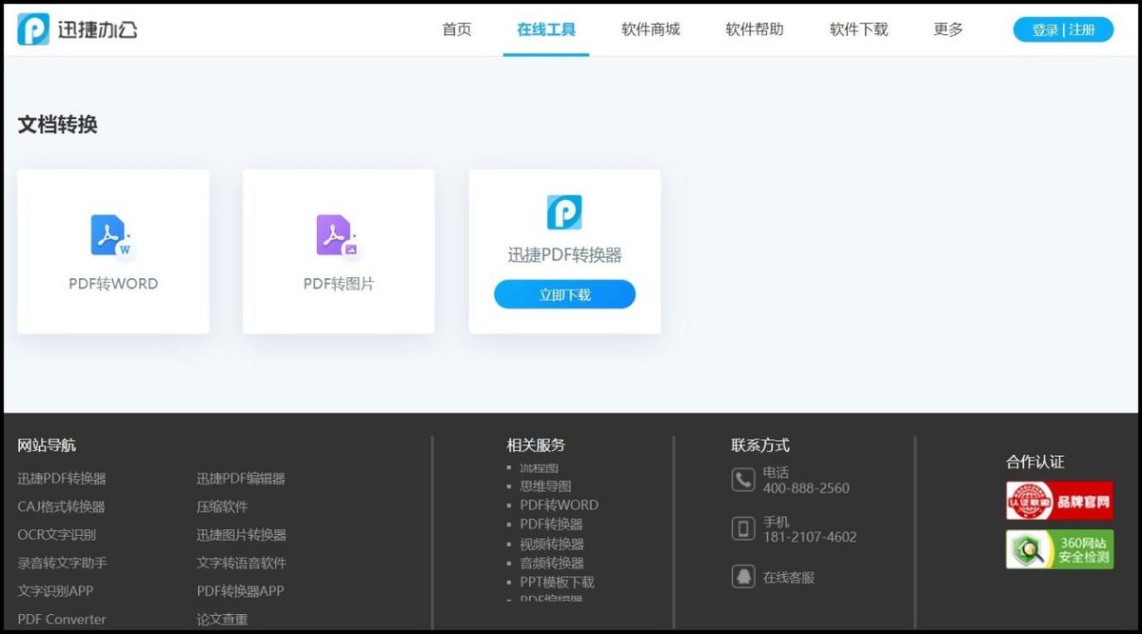Viewport: 1142px width, 634px height.
Task: Click the 相关服务 footer heading
Action: coord(536,445)
